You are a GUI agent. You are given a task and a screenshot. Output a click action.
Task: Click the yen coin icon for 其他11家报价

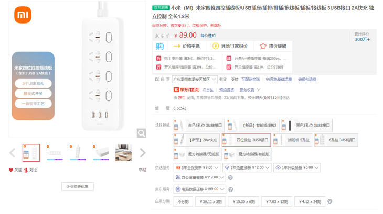(216, 46)
